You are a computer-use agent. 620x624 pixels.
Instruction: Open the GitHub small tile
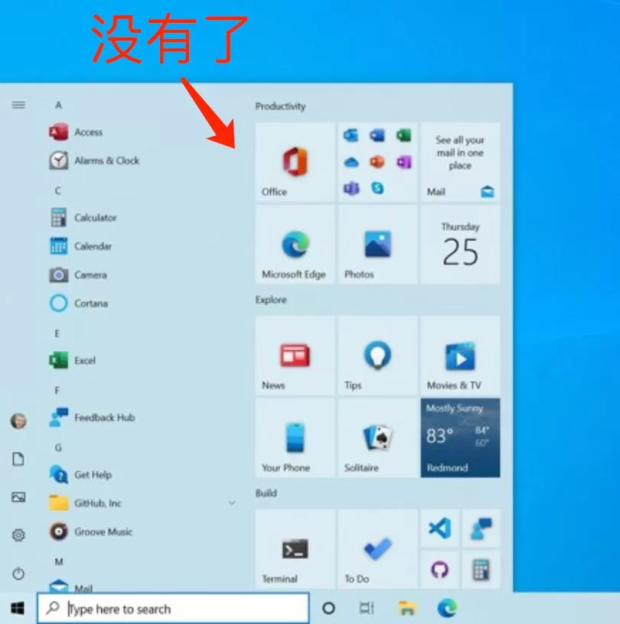pyautogui.click(x=439, y=570)
